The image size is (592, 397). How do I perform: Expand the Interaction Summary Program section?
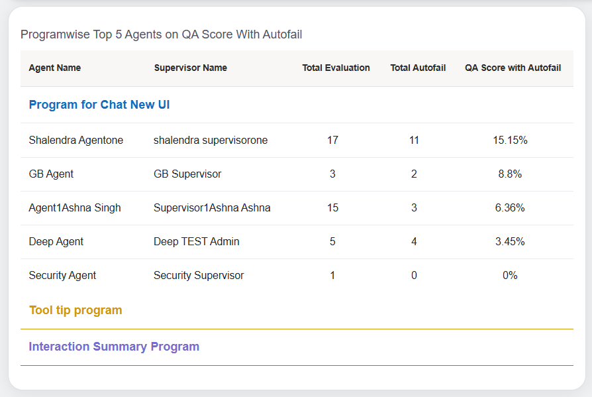(114, 347)
